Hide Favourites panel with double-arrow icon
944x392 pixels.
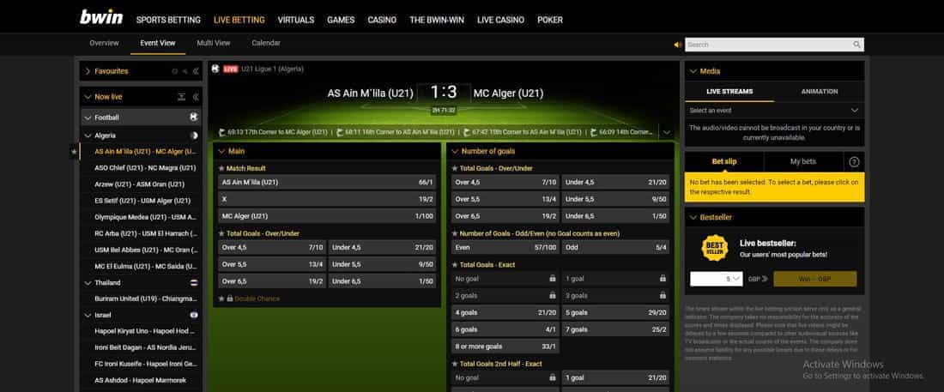pyautogui.click(x=196, y=71)
